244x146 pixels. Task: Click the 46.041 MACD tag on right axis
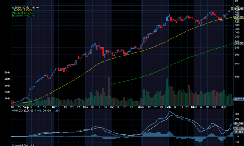[239, 123]
